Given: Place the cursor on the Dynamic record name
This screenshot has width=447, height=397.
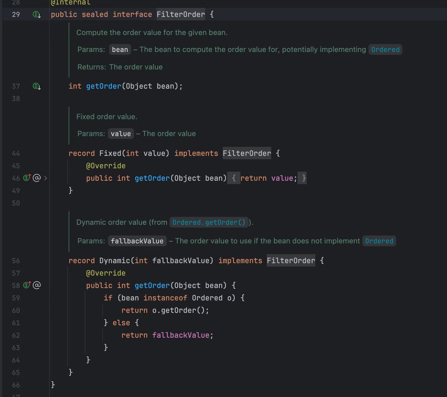Looking at the screenshot, I should click(114, 261).
